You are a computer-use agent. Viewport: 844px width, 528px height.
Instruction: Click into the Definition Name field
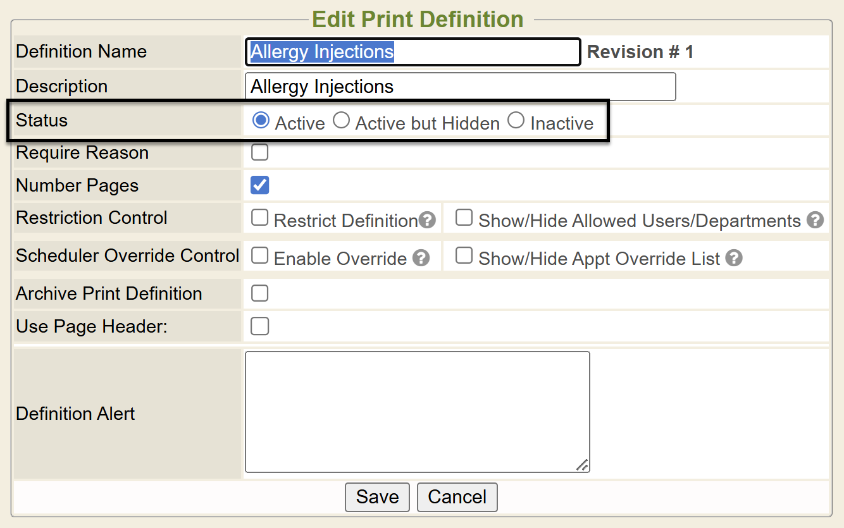413,52
